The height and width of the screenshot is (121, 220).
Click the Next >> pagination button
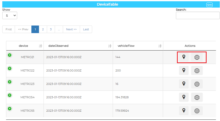[x=71, y=29]
